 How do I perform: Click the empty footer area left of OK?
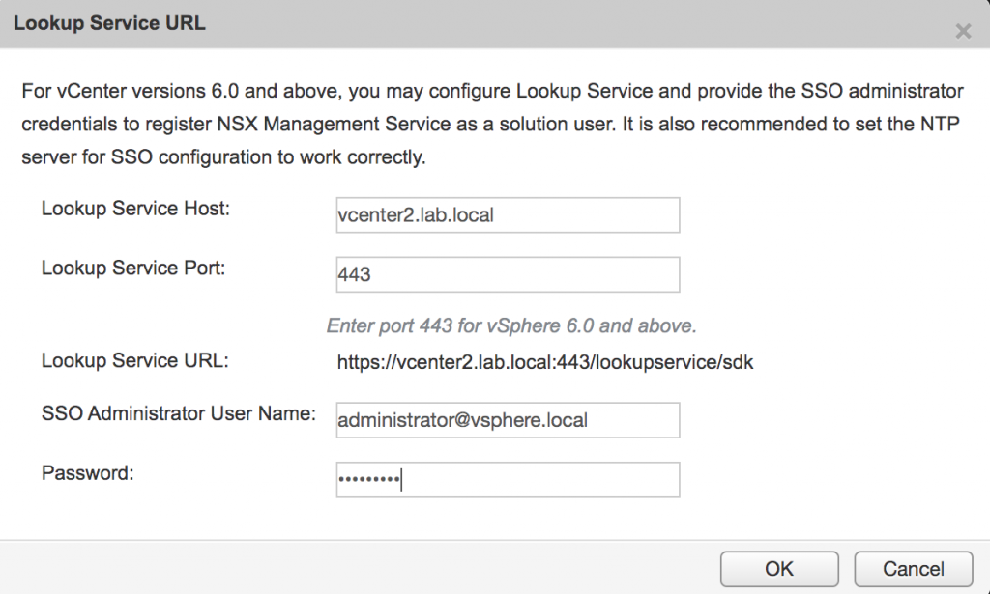click(360, 568)
